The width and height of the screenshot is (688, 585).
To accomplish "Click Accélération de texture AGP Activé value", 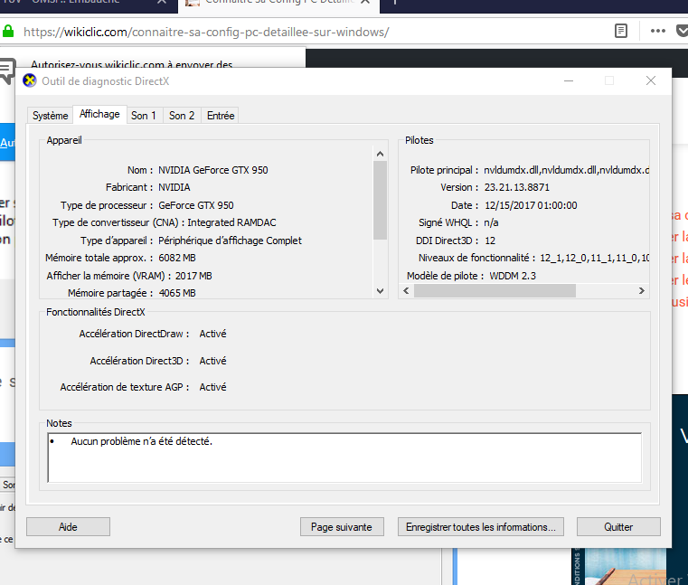I will [x=212, y=387].
